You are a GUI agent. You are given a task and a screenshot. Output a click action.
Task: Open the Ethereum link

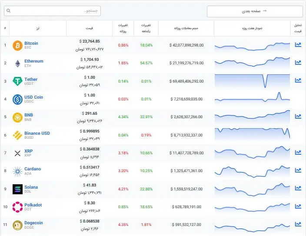click(34, 61)
